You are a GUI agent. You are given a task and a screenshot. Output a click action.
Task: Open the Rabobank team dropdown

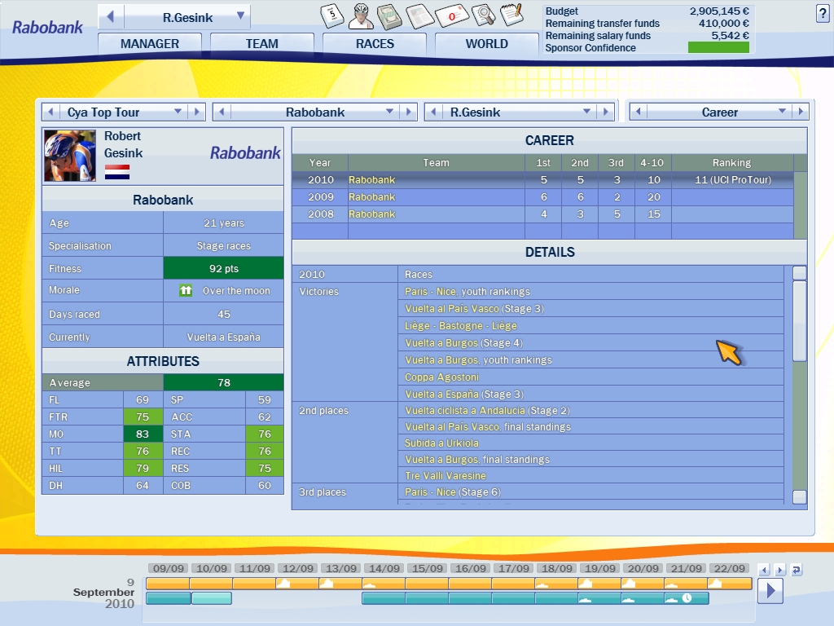tap(389, 112)
